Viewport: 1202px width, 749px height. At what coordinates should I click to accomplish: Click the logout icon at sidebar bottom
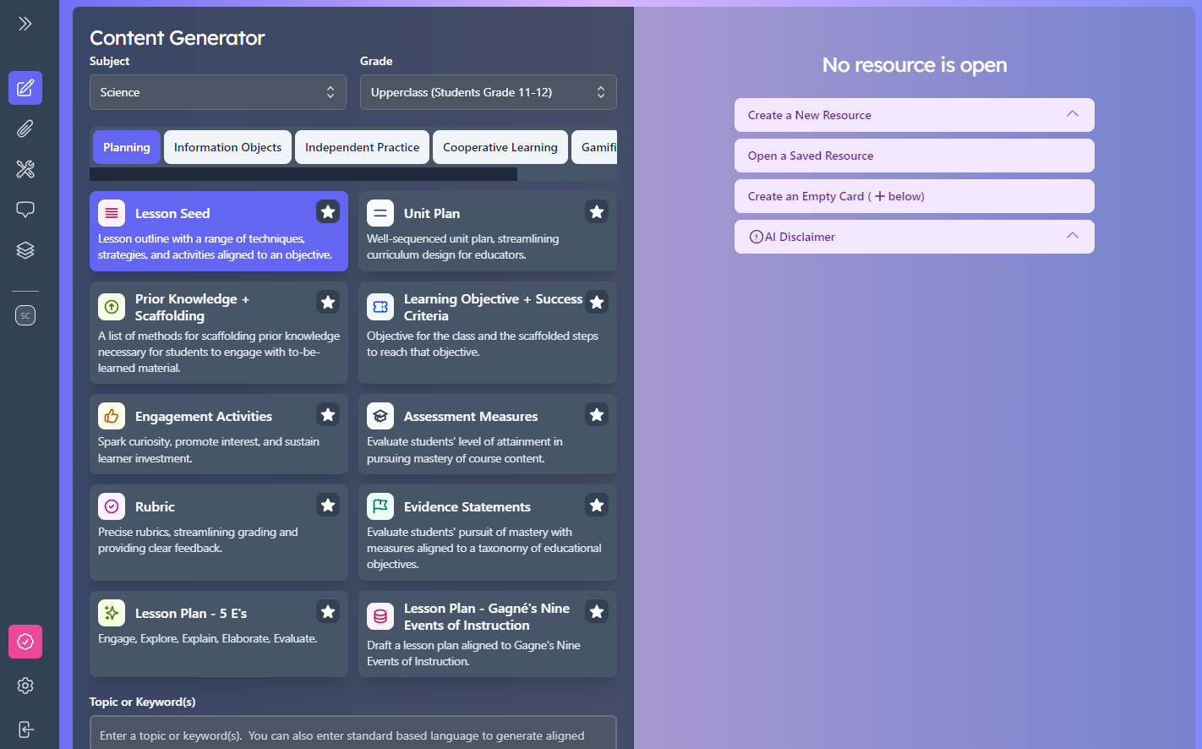point(25,730)
